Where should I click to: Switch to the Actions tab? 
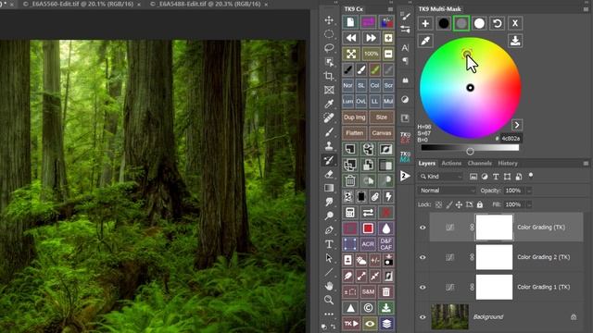pos(451,163)
